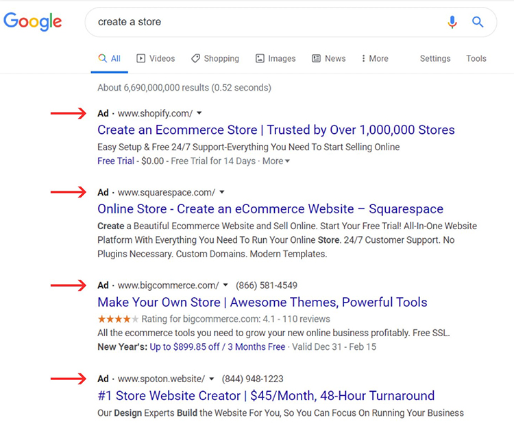This screenshot has width=514, height=424.
Task: Switch to the All results tab
Action: pyautogui.click(x=110, y=58)
